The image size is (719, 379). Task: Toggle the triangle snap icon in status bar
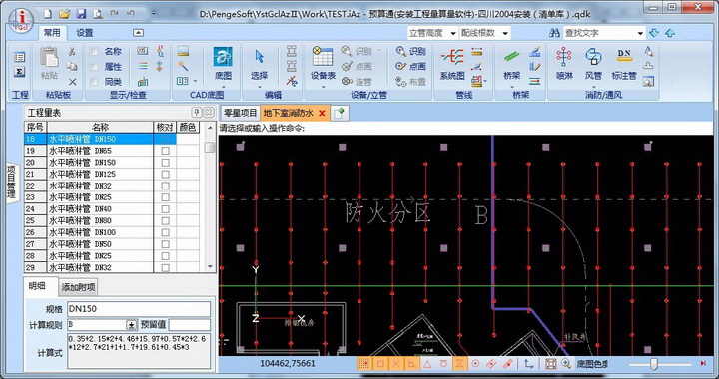click(x=427, y=364)
